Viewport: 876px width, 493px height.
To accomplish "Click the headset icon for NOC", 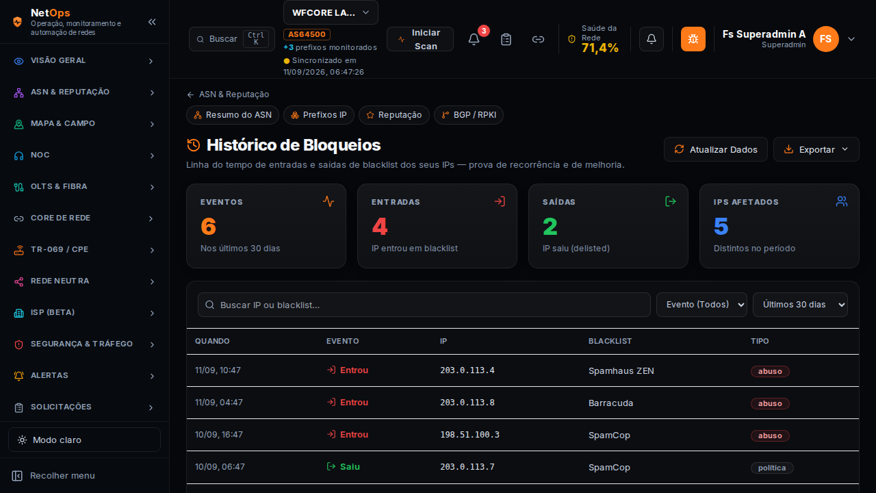I will coord(19,155).
